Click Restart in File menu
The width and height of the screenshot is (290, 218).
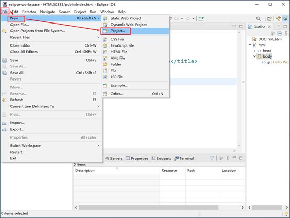[x=51, y=152]
